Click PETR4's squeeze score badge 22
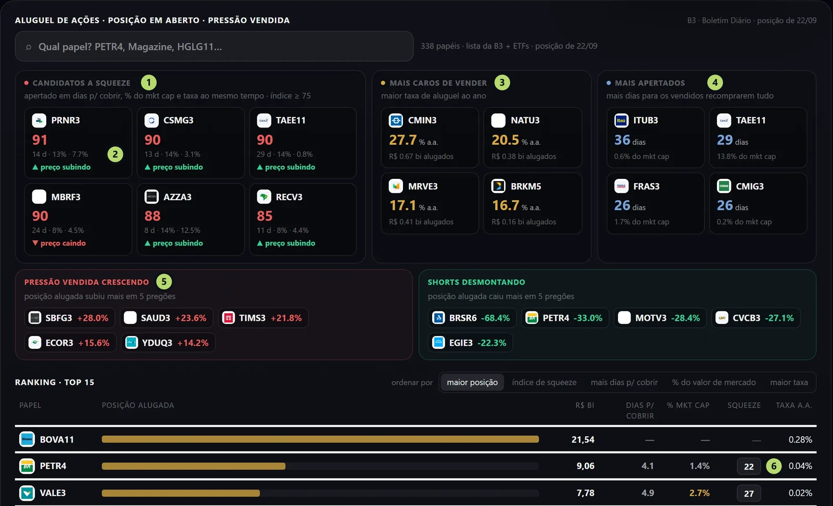The image size is (833, 506). coord(749,466)
